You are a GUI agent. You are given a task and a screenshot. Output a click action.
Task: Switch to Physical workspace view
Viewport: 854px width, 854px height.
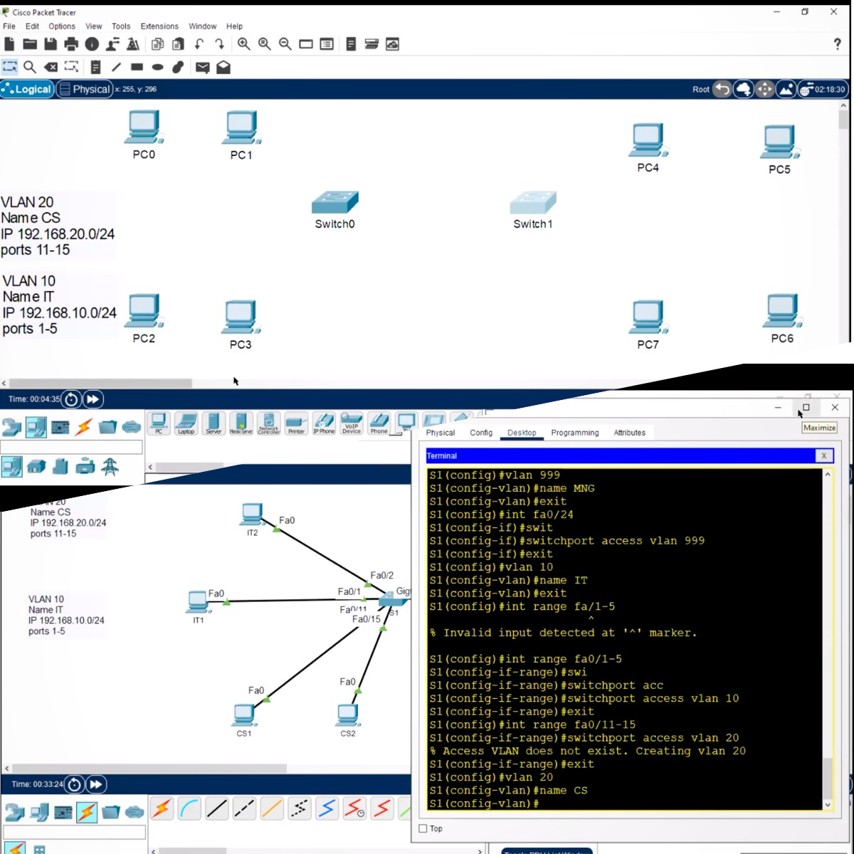(x=84, y=89)
